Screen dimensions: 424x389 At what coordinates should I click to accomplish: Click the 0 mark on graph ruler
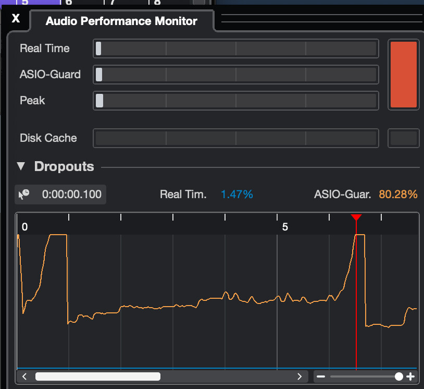point(24,227)
